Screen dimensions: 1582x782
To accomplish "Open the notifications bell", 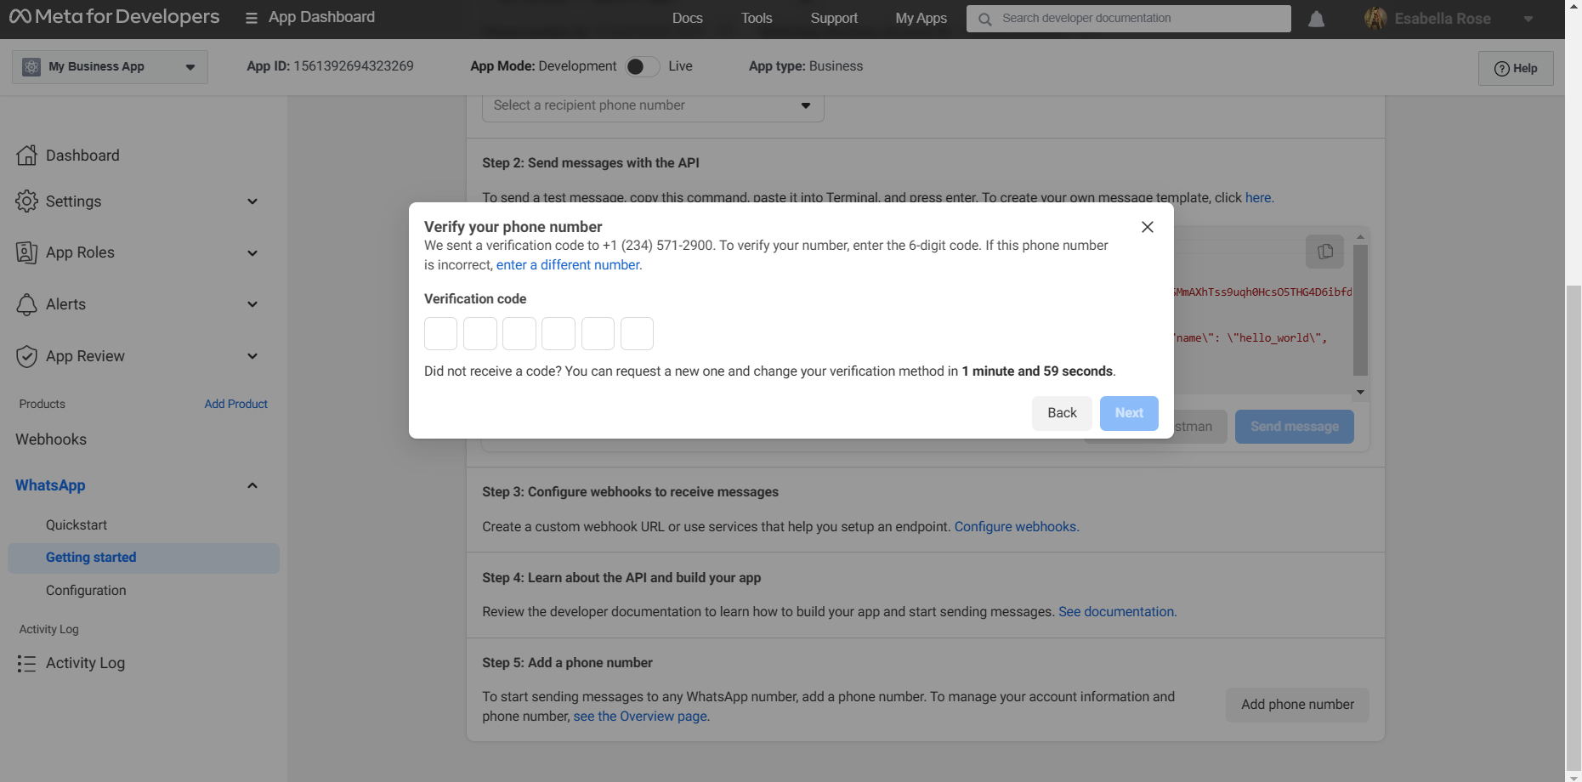I will (1316, 19).
